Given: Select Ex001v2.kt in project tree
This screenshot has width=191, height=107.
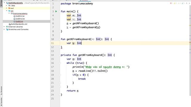Looking at the screenshot, I should coord(20,19).
